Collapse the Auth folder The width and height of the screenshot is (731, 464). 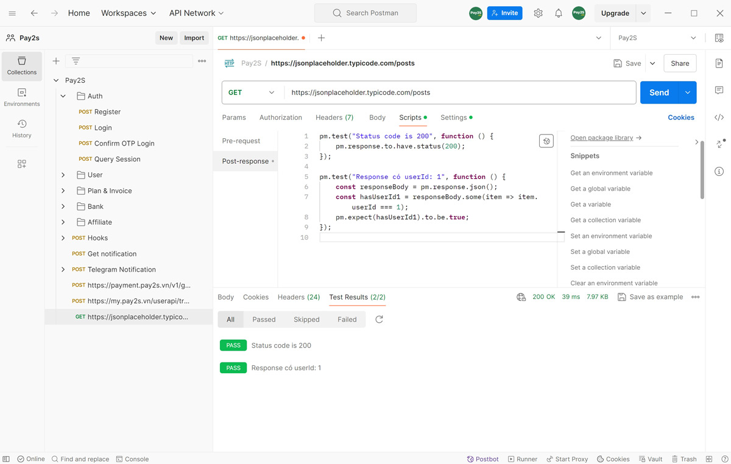pos(63,96)
